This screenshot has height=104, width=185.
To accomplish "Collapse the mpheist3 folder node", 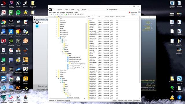I will [x=57, y=77].
